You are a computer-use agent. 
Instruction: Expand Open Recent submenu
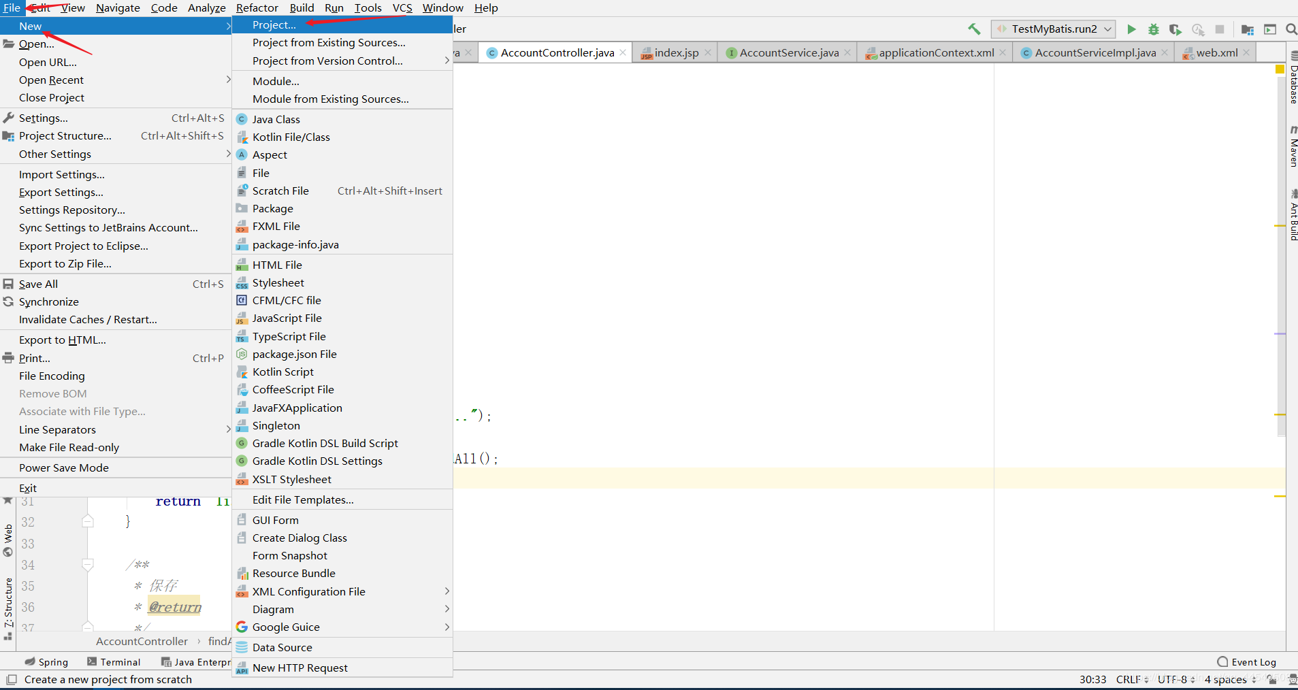pyautogui.click(x=116, y=80)
